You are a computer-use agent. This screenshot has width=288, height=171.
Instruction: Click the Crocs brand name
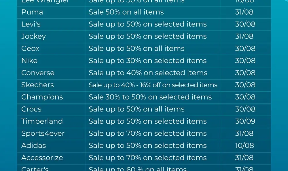click(31, 109)
